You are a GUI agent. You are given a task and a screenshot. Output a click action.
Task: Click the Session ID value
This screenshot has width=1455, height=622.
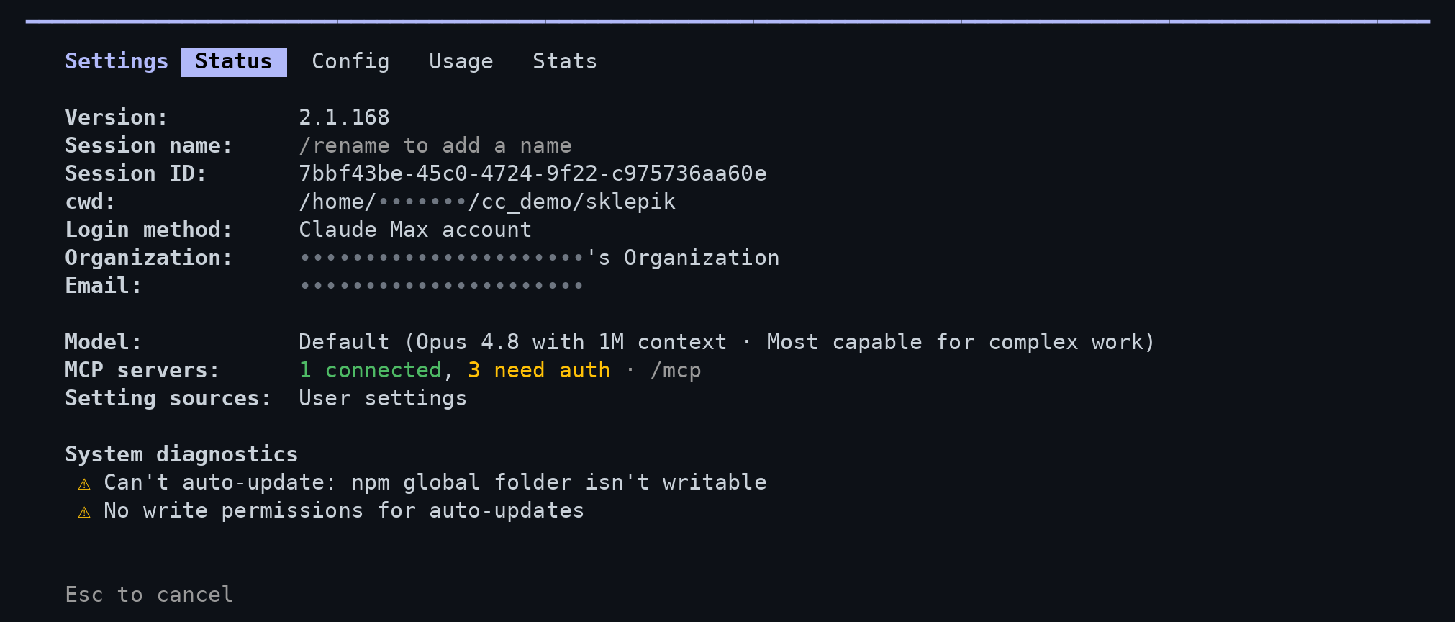tap(532, 173)
